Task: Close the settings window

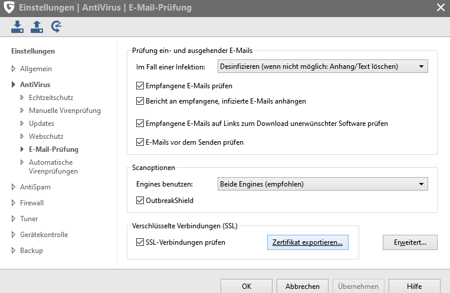Action: point(440,8)
